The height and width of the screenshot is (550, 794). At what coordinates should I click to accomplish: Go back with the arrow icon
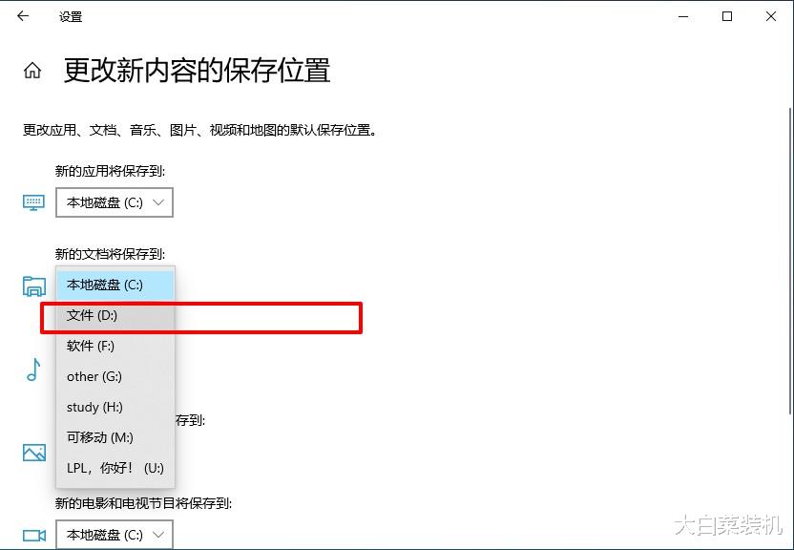click(x=23, y=16)
